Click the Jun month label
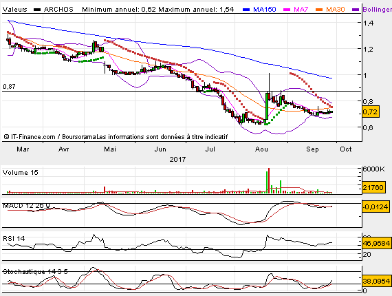This screenshot has height=296, width=392. point(160,149)
